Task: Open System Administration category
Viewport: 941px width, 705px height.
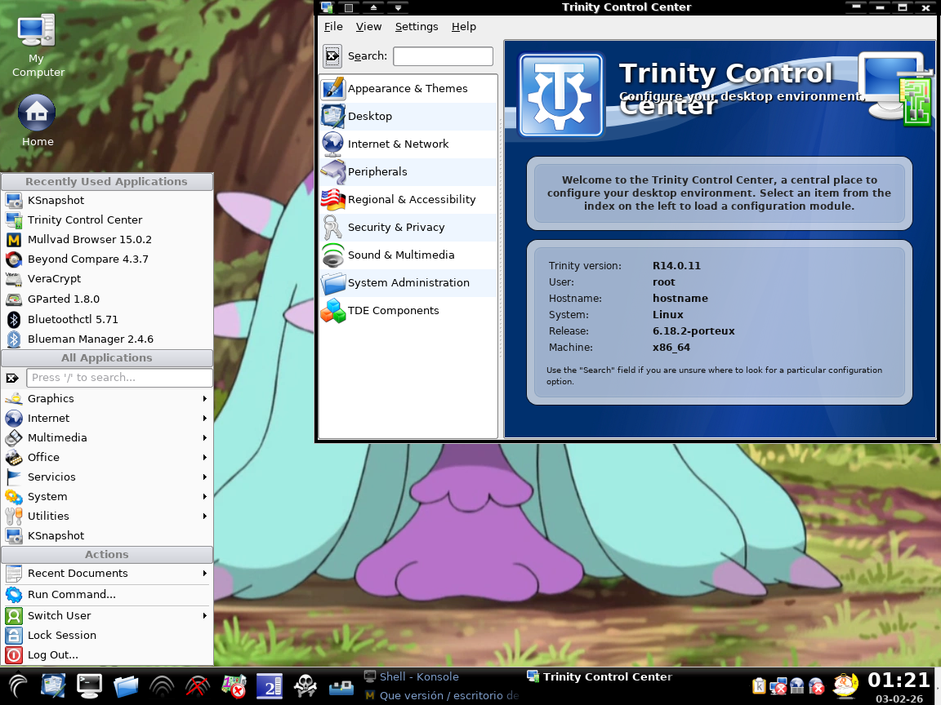Action: click(x=408, y=283)
